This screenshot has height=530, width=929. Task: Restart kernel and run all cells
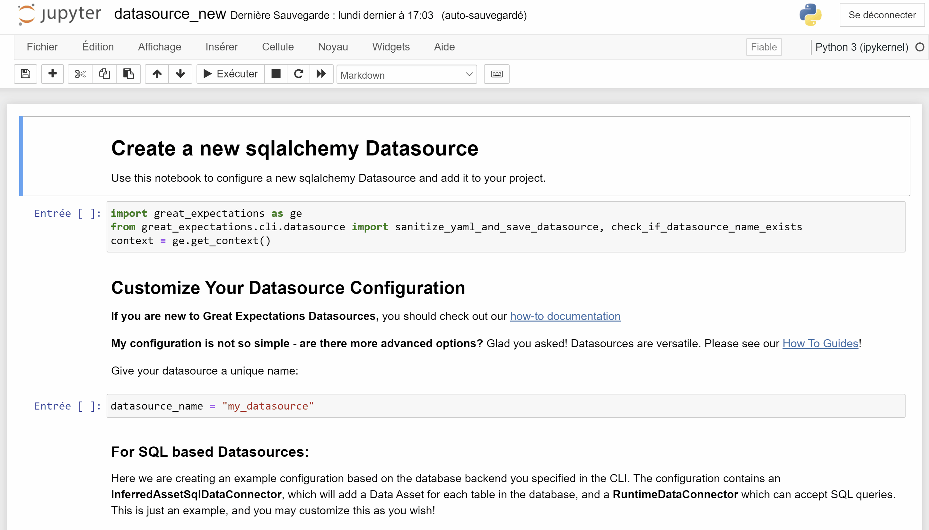pos(321,74)
